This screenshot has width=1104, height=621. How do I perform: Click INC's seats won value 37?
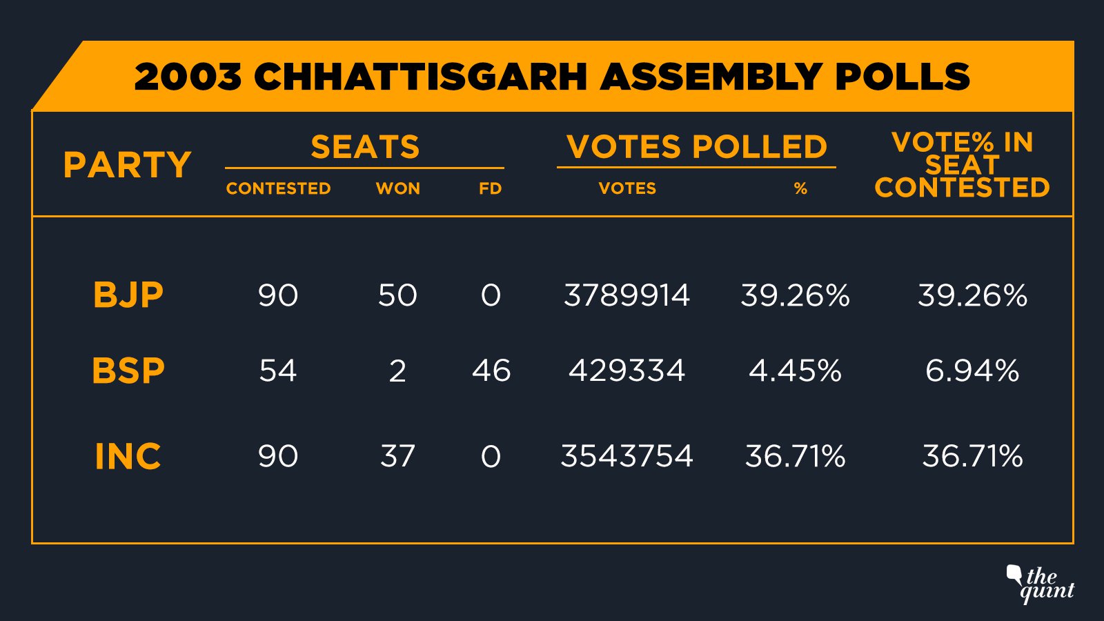397,456
